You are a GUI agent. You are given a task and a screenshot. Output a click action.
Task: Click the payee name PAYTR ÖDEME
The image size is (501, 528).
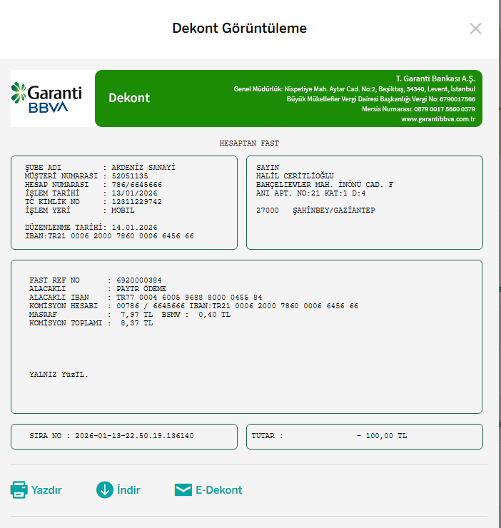point(141,289)
